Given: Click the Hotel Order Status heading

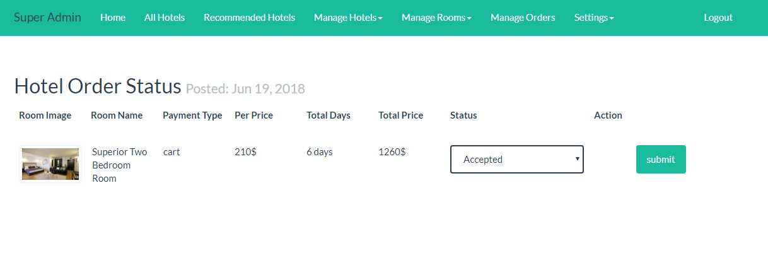Looking at the screenshot, I should 98,86.
